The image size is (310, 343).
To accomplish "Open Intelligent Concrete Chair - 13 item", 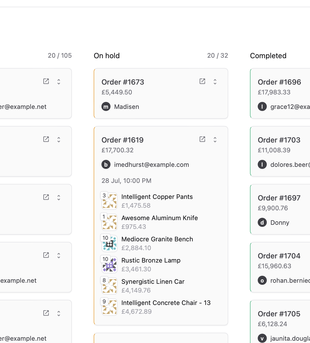I will (166, 303).
